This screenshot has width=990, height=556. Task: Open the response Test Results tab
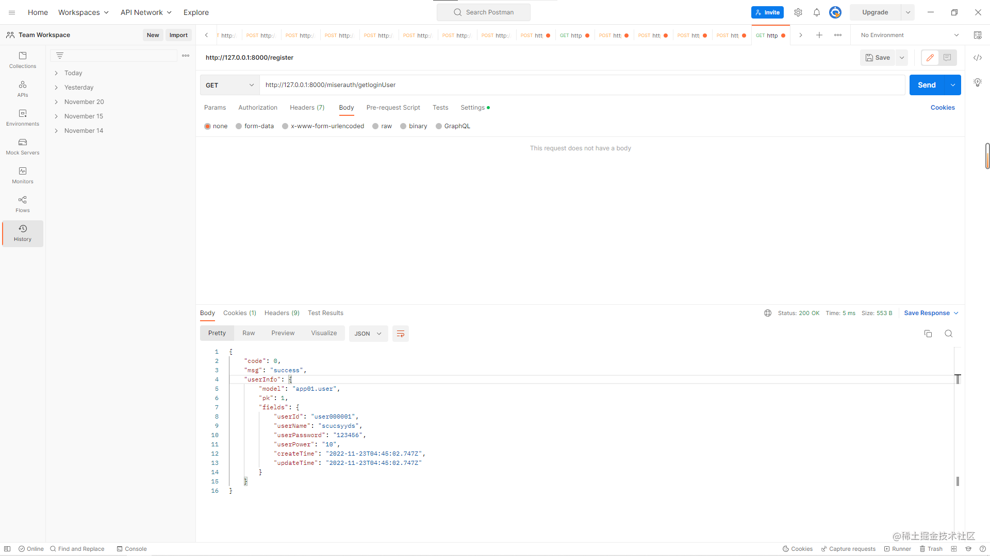325,313
